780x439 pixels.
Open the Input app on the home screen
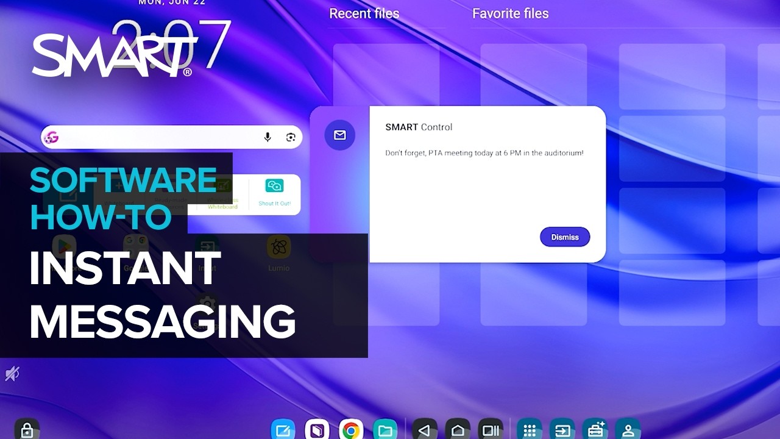pyautogui.click(x=207, y=253)
